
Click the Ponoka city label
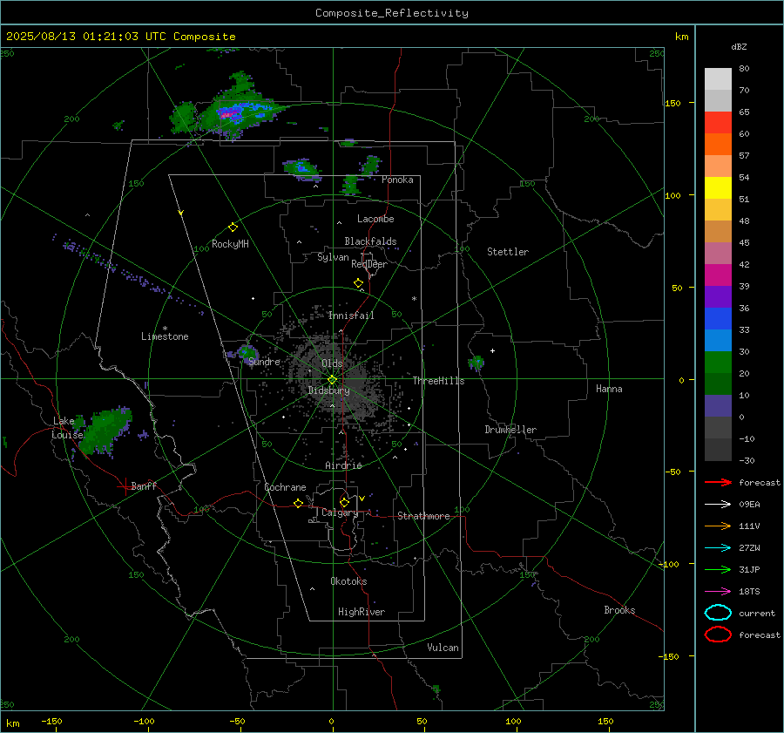pos(397,180)
